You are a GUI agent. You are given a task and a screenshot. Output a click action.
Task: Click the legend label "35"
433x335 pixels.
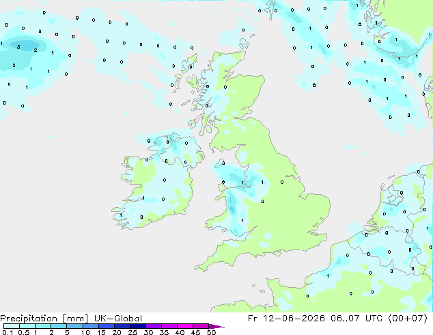[x=164, y=332]
